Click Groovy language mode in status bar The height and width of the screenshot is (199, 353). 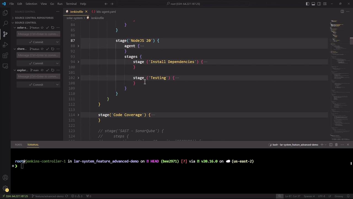pyautogui.click(x=339, y=196)
